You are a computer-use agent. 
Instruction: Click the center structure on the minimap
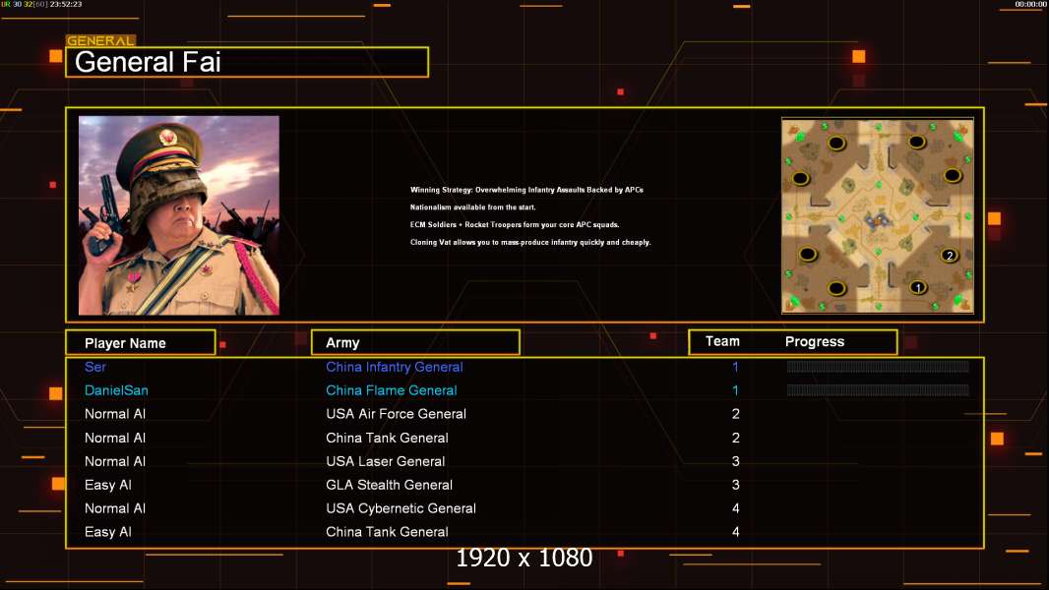[876, 221]
